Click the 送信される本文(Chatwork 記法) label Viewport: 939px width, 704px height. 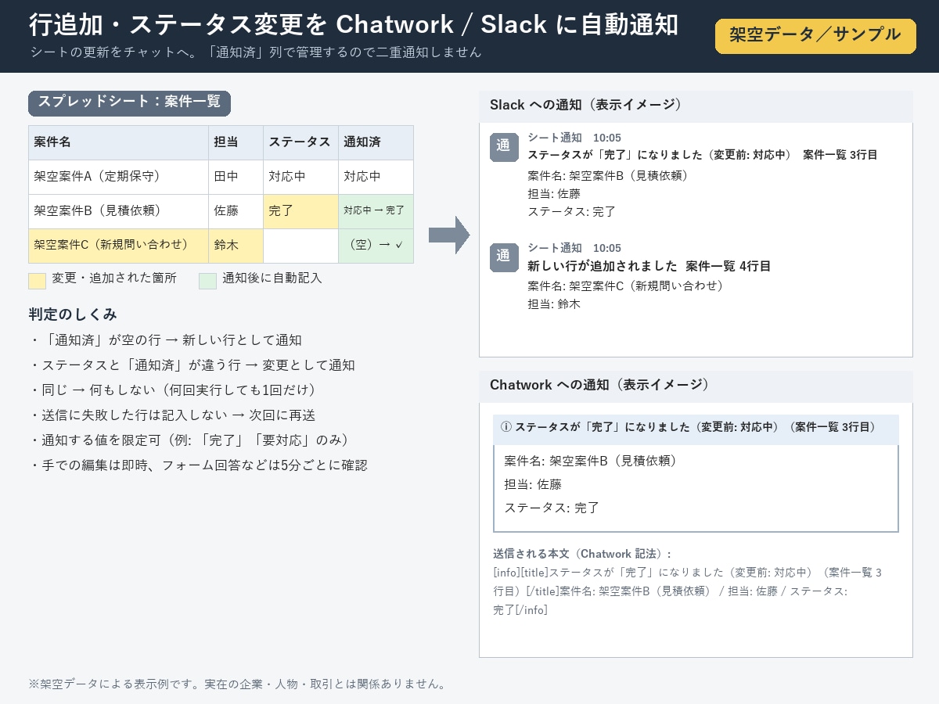(582, 554)
